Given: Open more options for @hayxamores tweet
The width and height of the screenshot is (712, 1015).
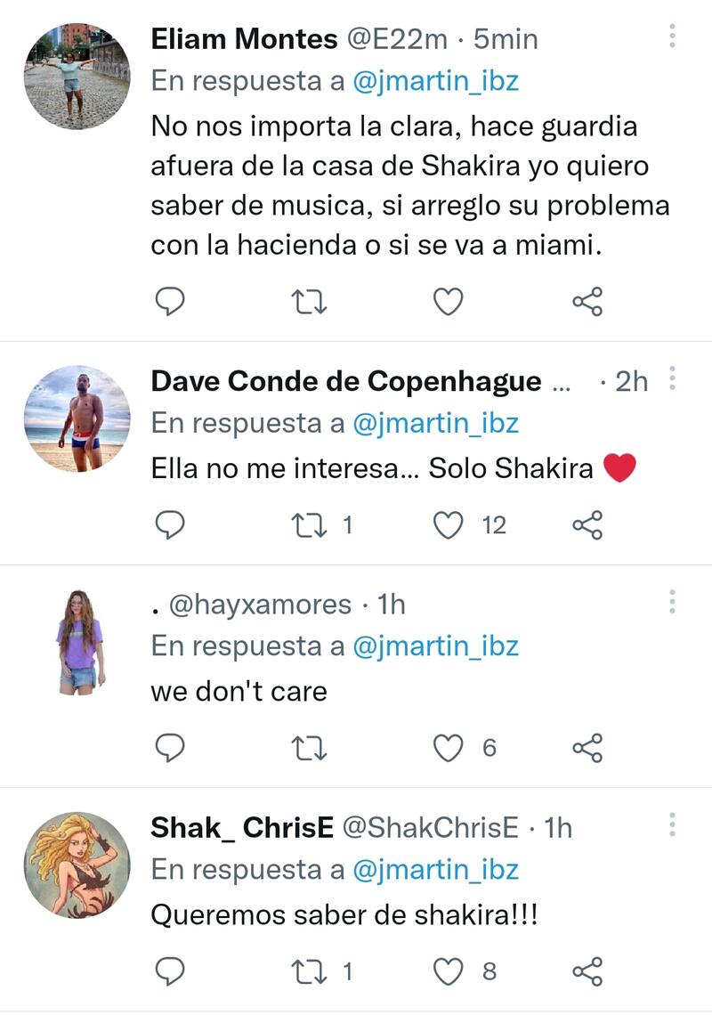Looking at the screenshot, I should (672, 602).
